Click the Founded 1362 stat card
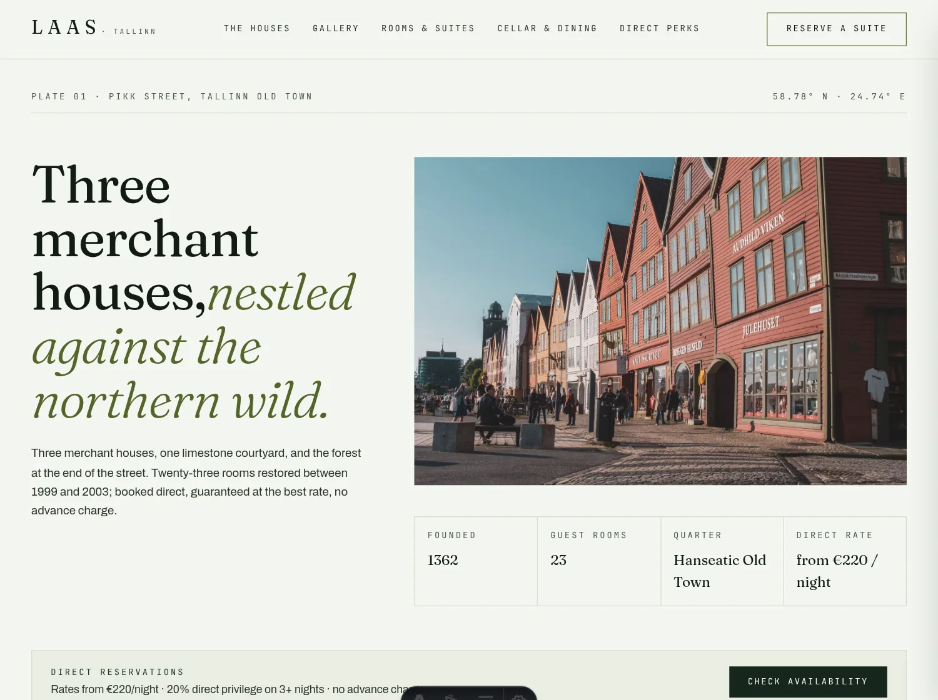Screen dimensions: 938x700 click(476, 561)
